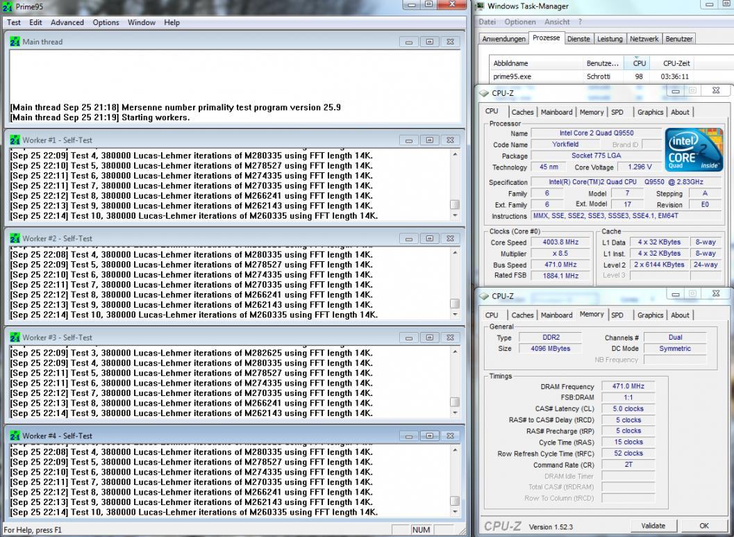
Task: Click the CAS# Latency 5.0 clocks value
Action: [x=628, y=408]
